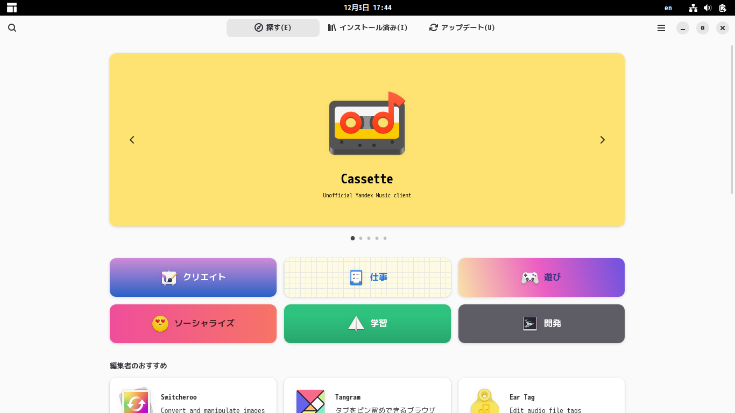Open the hamburger main menu
Viewport: 735px width, 413px height.
point(661,28)
